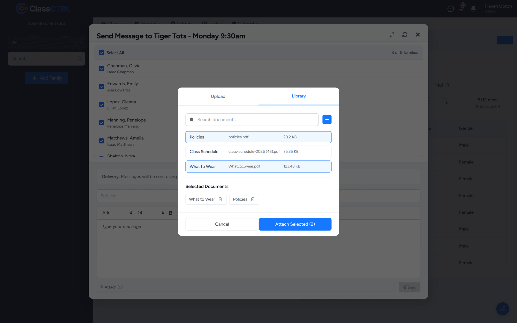
Task: Open the font size 14 dropdown
Action: click(151, 213)
